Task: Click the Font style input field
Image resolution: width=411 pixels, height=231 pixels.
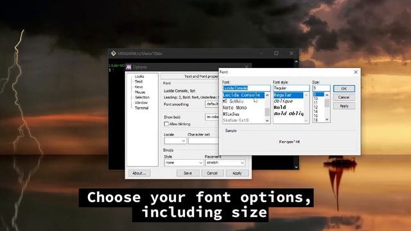Action: coord(291,88)
